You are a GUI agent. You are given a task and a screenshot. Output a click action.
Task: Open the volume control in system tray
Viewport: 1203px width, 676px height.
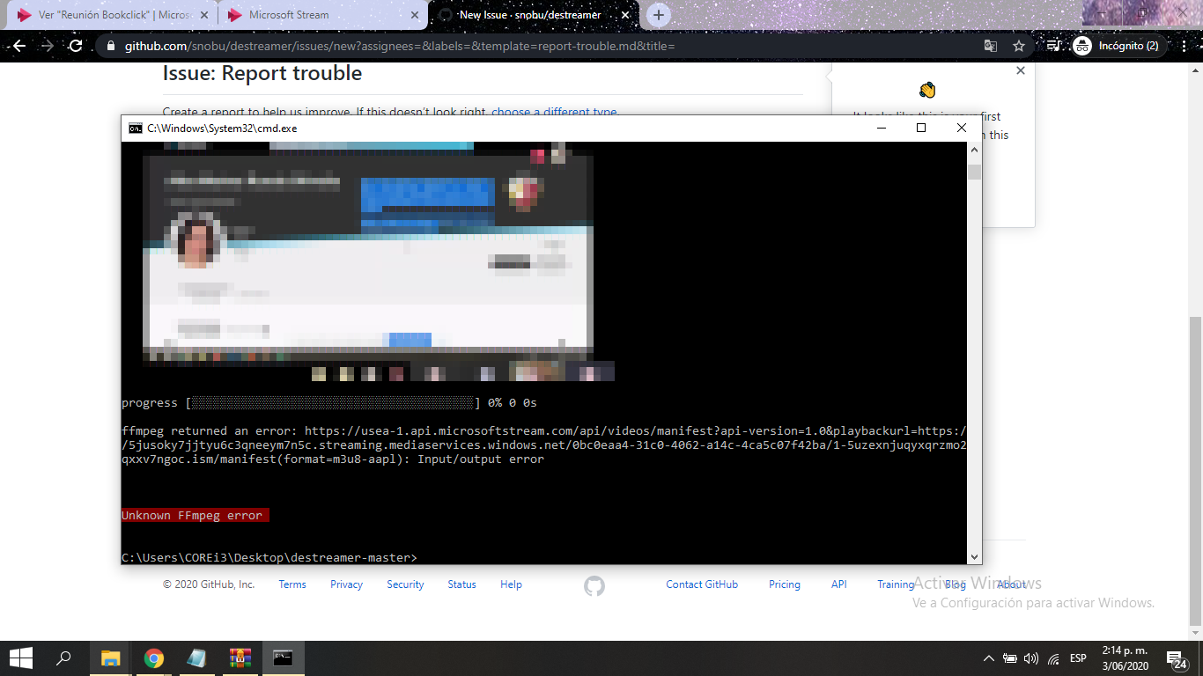coord(1031,658)
